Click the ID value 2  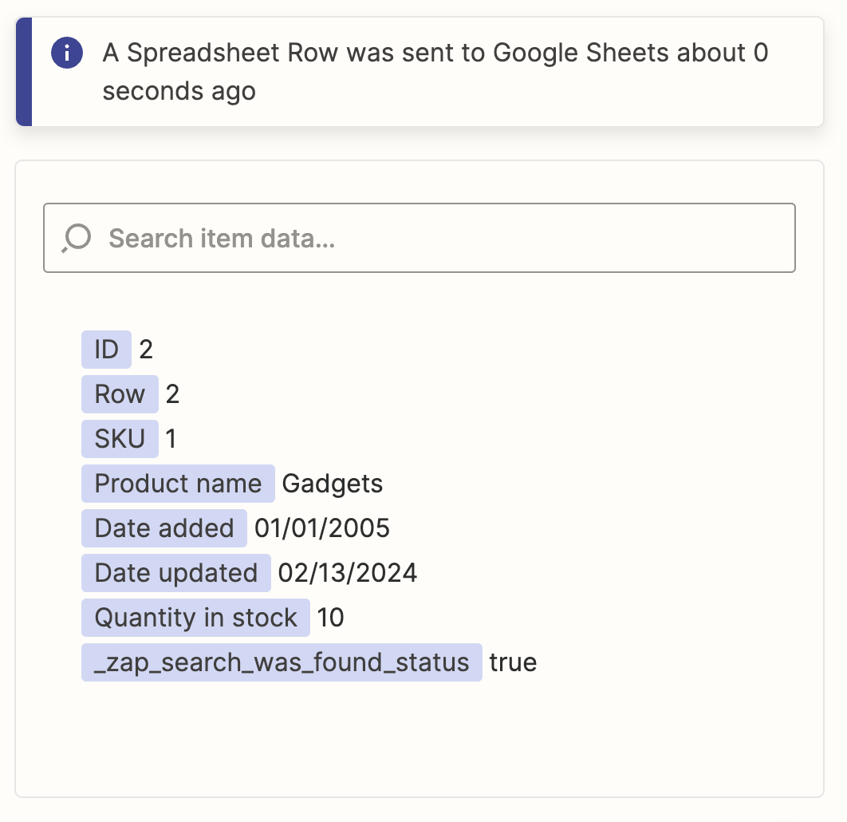coord(146,350)
